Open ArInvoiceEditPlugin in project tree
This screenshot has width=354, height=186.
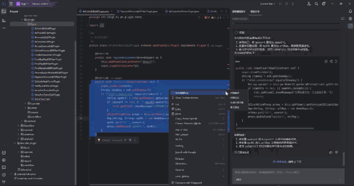click(x=45, y=37)
